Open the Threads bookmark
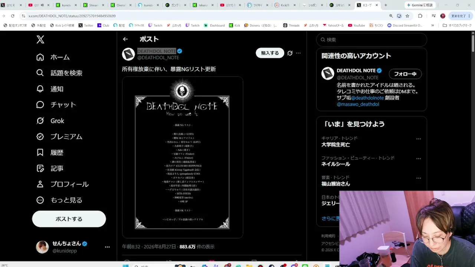 point(291,26)
